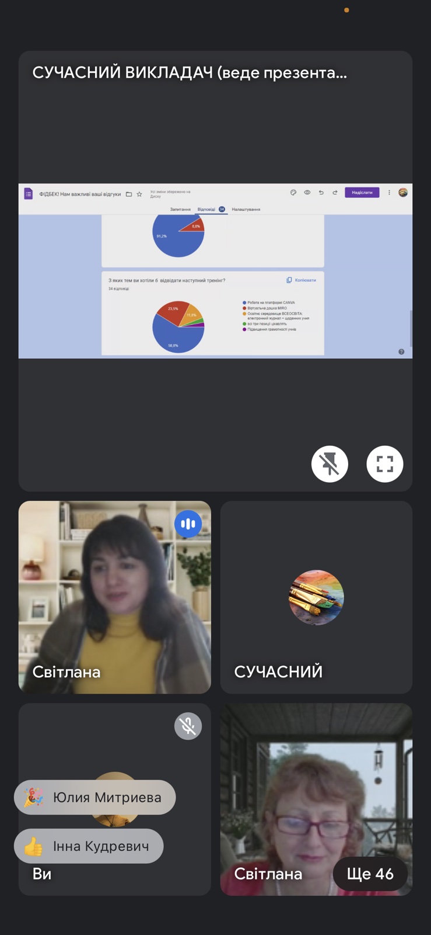This screenshot has height=935, width=431.
Task: Open presentation in fullscreen view
Action: coord(384,464)
